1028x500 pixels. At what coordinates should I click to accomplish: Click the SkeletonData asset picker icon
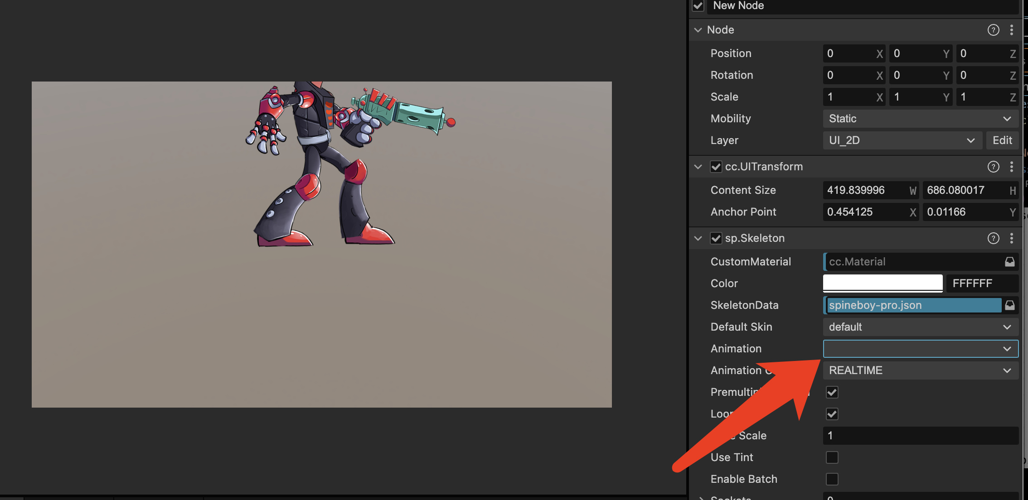pos(1010,305)
